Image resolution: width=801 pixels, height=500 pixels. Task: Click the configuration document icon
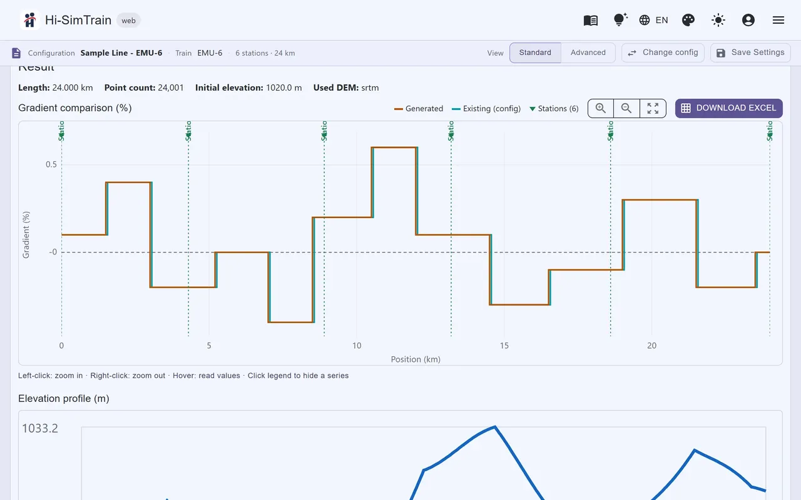pyautogui.click(x=17, y=53)
